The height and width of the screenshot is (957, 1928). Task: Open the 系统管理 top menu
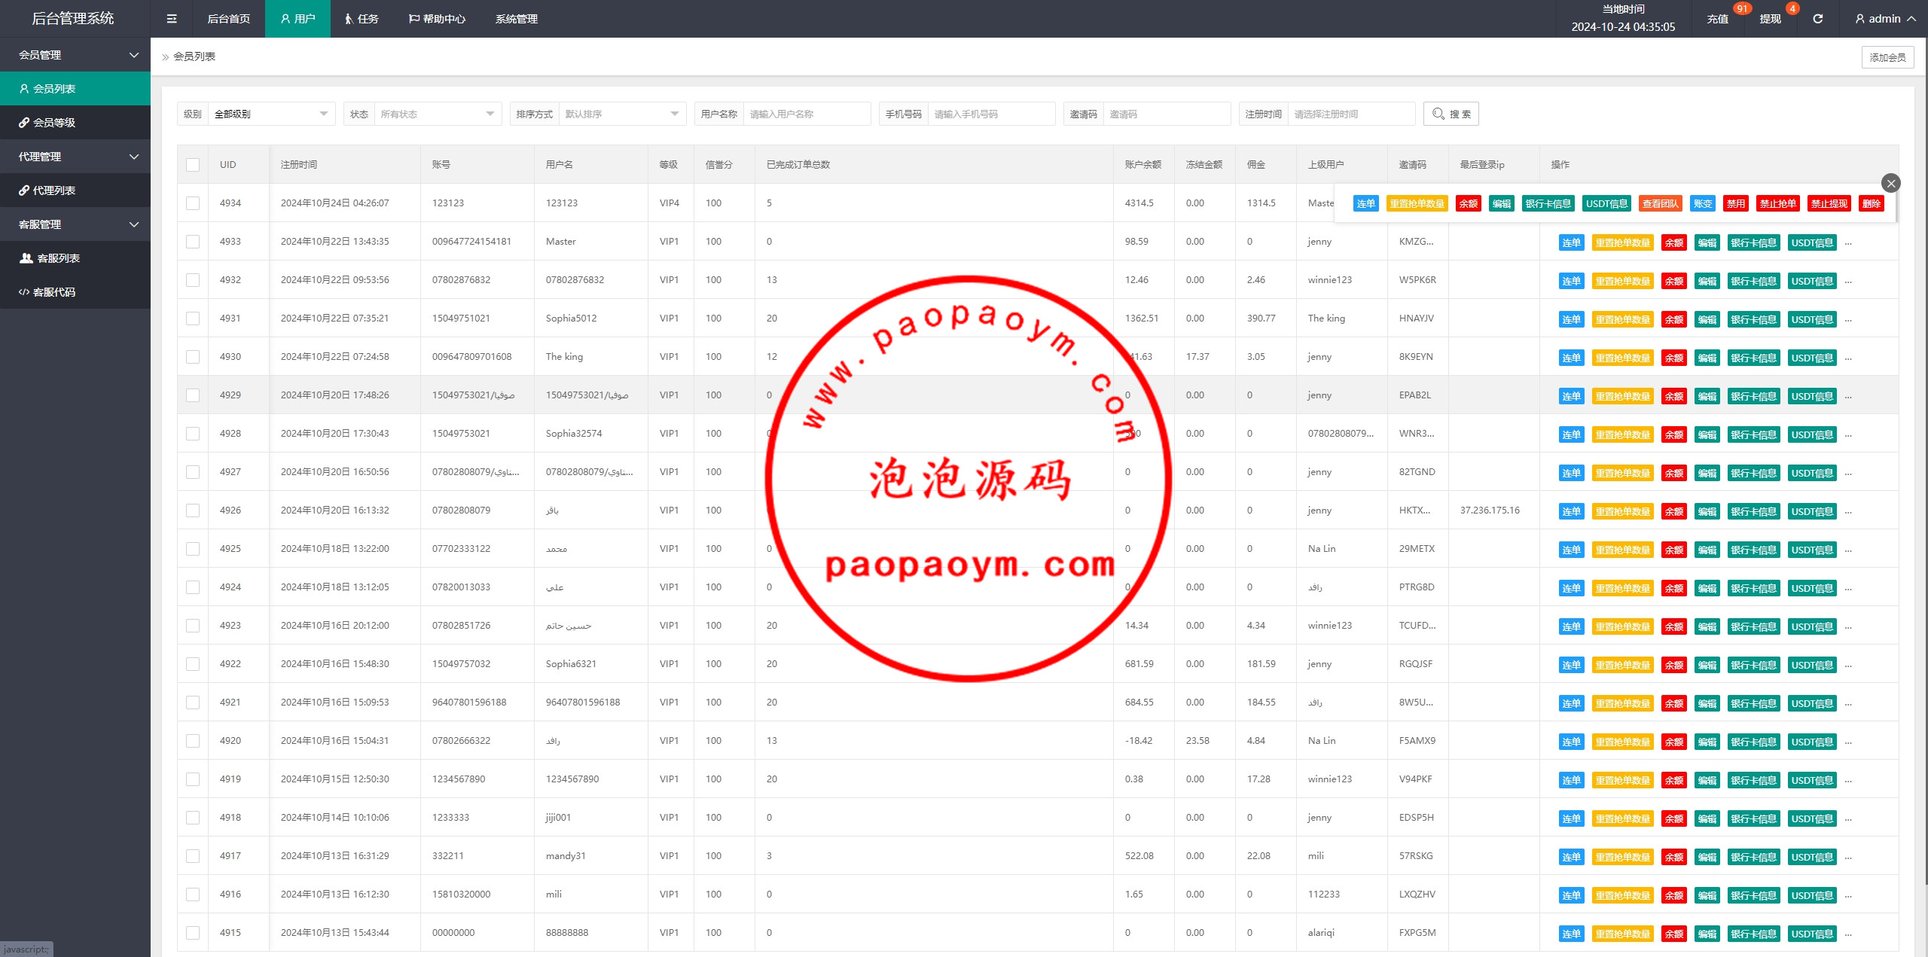516,19
